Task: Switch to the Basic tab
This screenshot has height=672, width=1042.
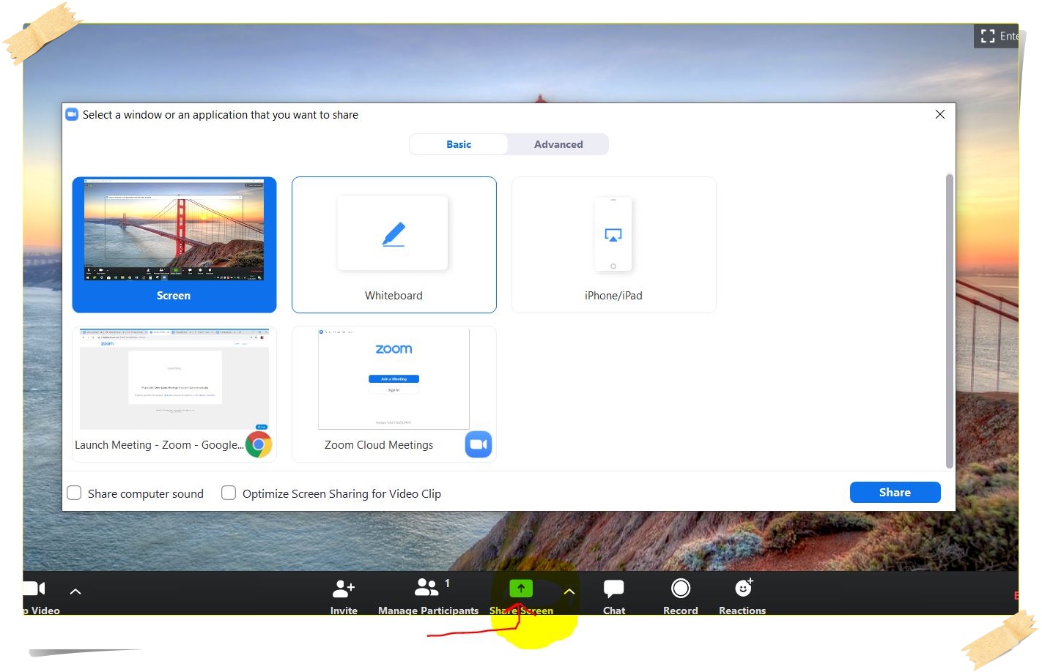Action: pyautogui.click(x=459, y=144)
